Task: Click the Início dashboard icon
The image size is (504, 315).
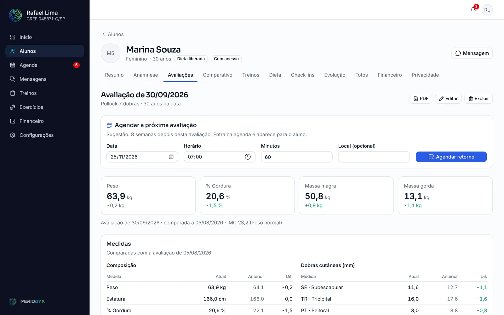Action: click(13, 37)
